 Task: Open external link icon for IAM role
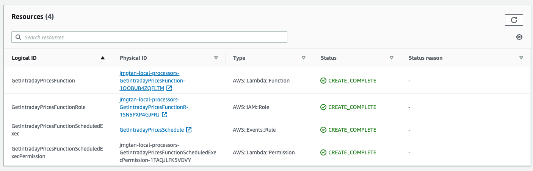pyautogui.click(x=164, y=115)
